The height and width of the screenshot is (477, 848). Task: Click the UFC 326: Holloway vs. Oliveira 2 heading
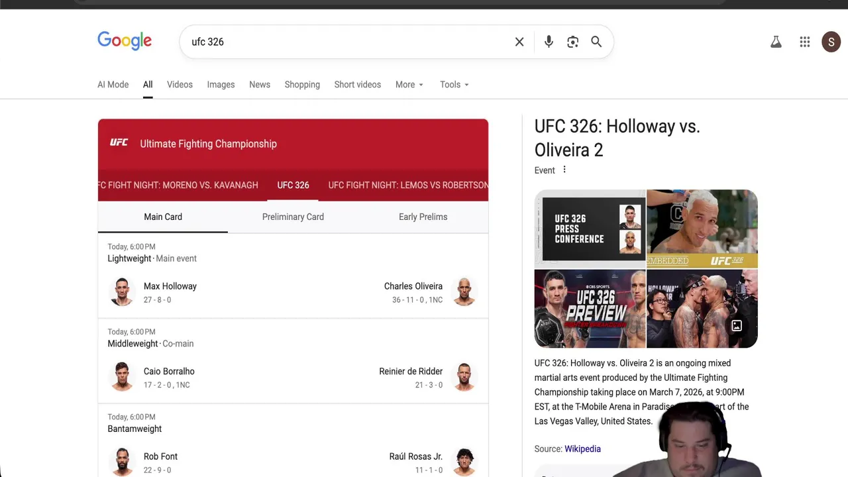(617, 138)
